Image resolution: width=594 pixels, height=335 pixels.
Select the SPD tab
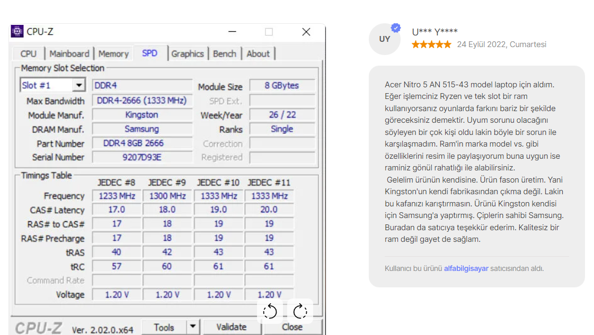click(x=149, y=53)
